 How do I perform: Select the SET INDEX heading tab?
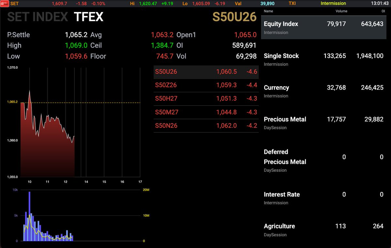[37, 17]
